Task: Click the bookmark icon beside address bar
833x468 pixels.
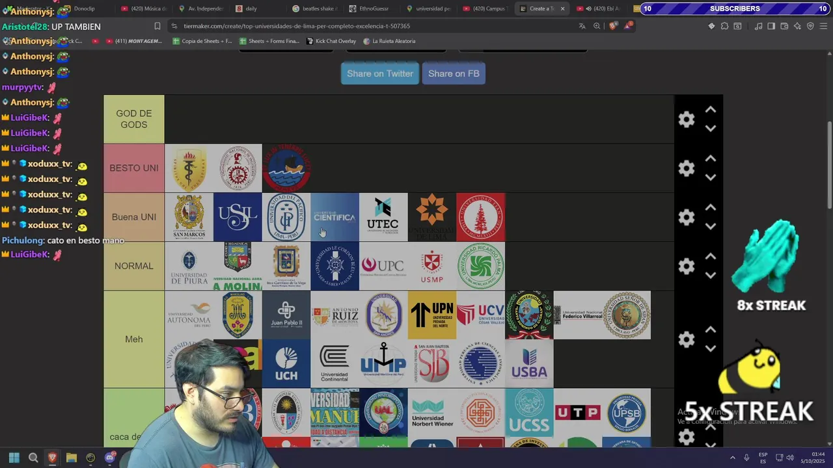Action: pos(157,26)
